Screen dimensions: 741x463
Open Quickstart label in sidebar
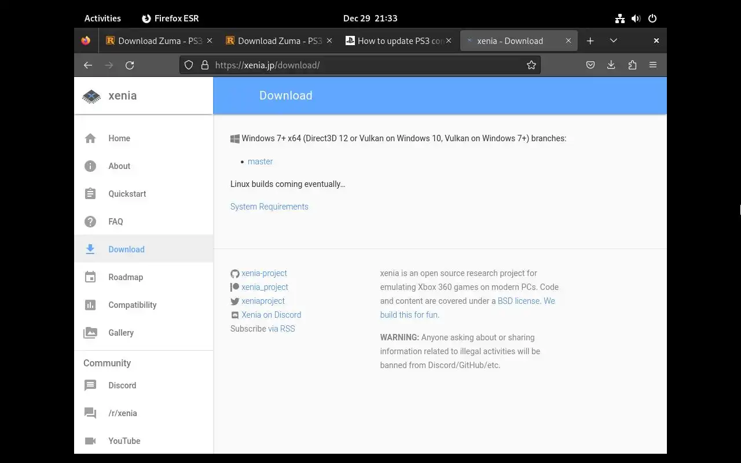[x=127, y=194]
